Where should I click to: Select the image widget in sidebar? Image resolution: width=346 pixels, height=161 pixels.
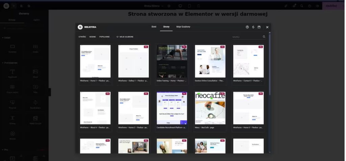pyautogui.click(x=35, y=74)
